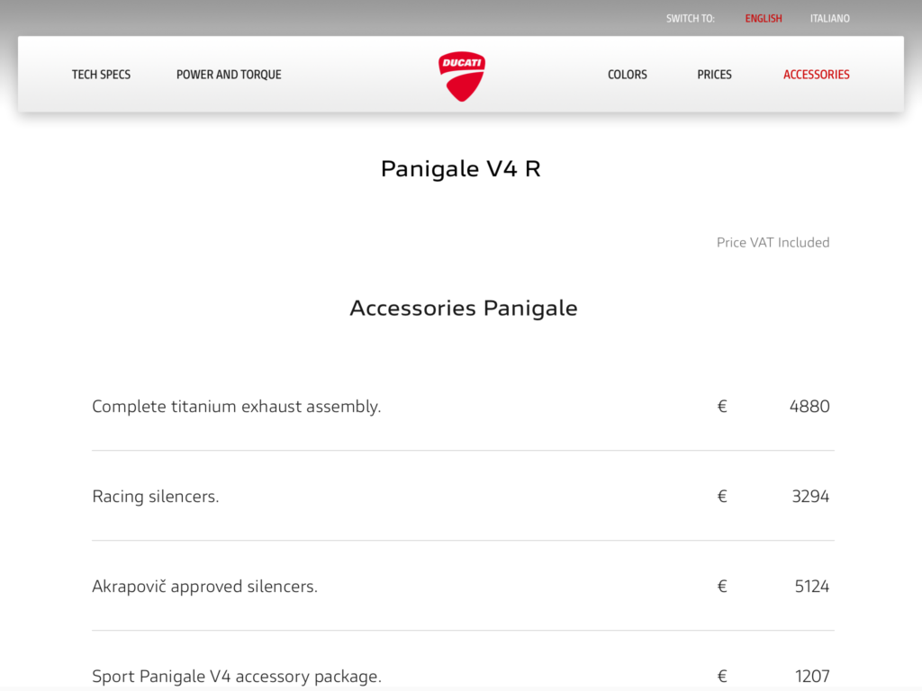922x691 pixels.
Task: Click the Accessories Panigale heading
Action: 463,308
